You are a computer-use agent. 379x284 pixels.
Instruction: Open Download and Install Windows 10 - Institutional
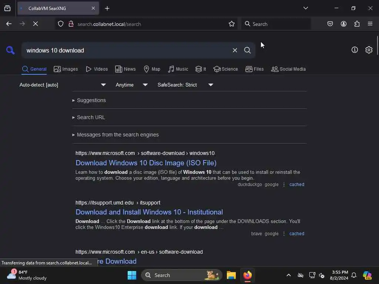point(149,212)
